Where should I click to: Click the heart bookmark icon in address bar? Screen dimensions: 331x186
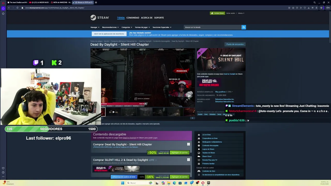click(x=305, y=8)
